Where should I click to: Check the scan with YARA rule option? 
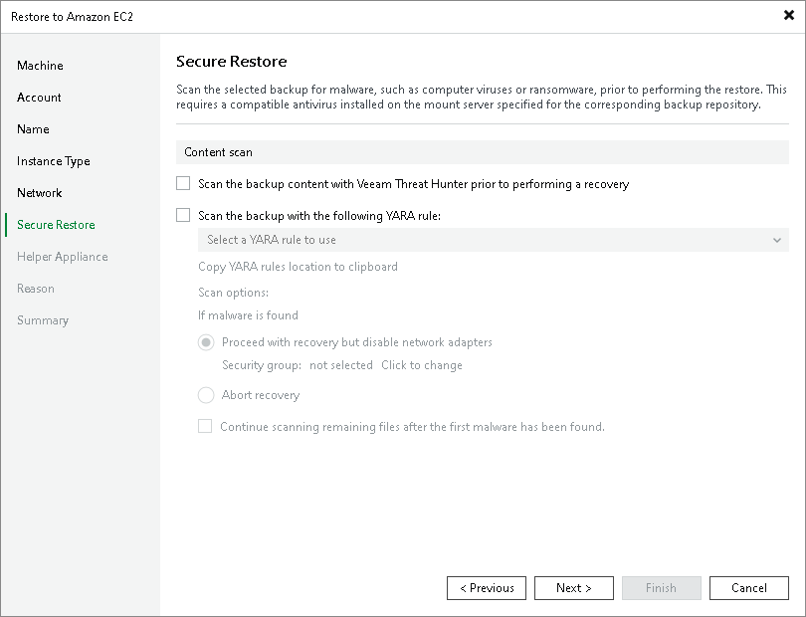[183, 214]
